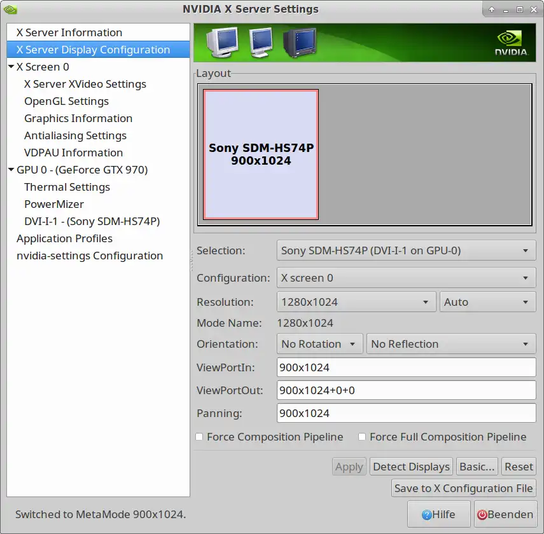Click the first CRT monitor banner icon

(223, 43)
